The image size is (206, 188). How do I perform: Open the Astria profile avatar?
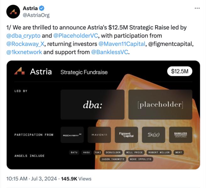[x=13, y=12]
